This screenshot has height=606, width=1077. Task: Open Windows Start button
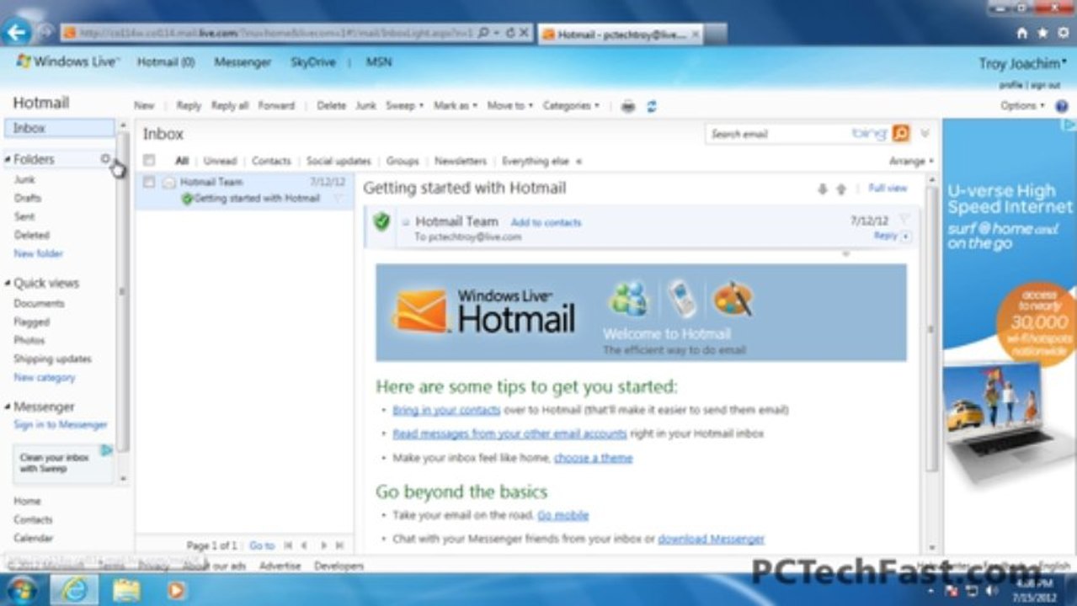pos(22,589)
